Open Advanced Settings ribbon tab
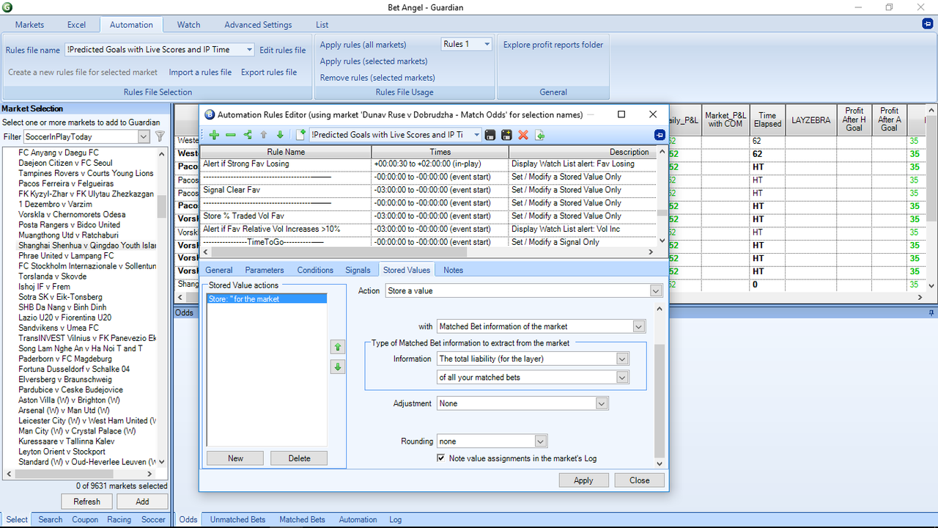 [x=258, y=25]
